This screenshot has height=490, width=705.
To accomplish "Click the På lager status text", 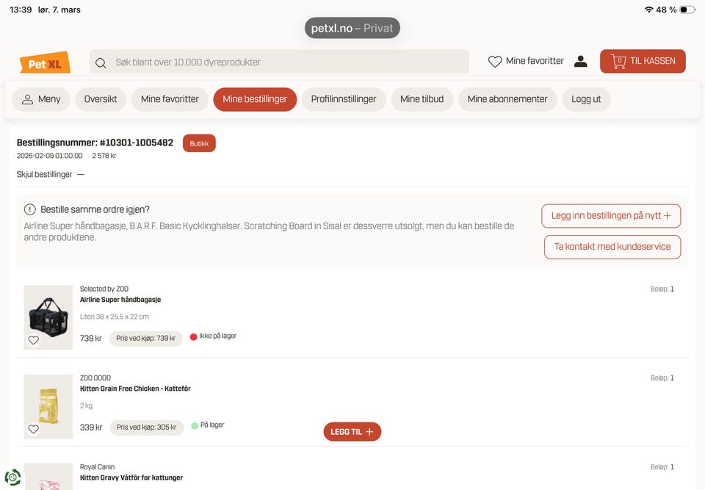I will coord(212,425).
